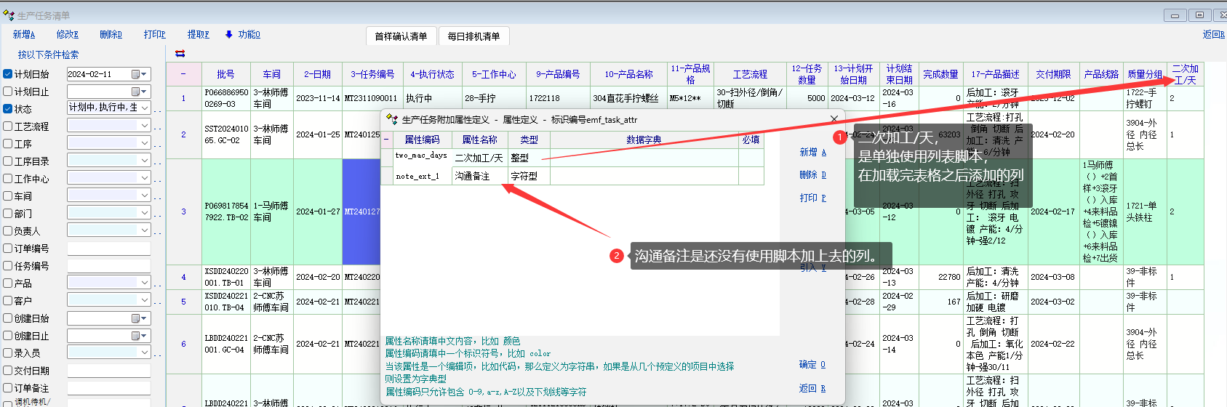Enable the 工艺流程 filter checkbox
The width and height of the screenshot is (1227, 407).
coord(8,126)
